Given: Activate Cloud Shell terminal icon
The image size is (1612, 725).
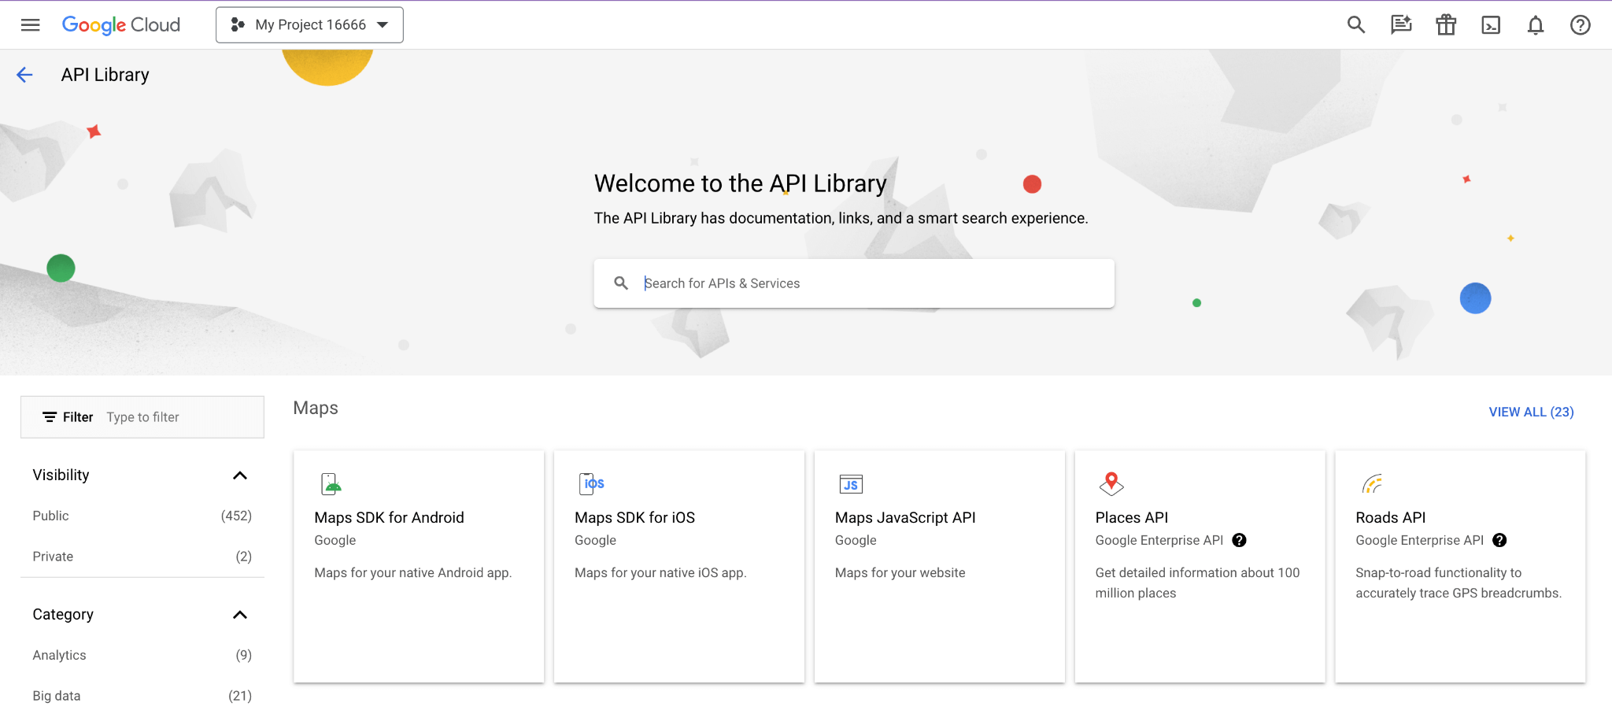Looking at the screenshot, I should [x=1491, y=25].
